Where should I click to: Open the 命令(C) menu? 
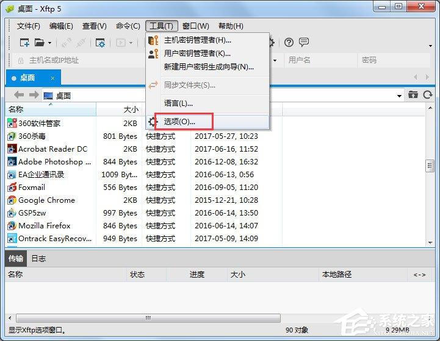[x=128, y=26]
